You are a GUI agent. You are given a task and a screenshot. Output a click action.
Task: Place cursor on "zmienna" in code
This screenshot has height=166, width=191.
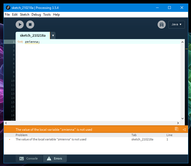coord(32,42)
